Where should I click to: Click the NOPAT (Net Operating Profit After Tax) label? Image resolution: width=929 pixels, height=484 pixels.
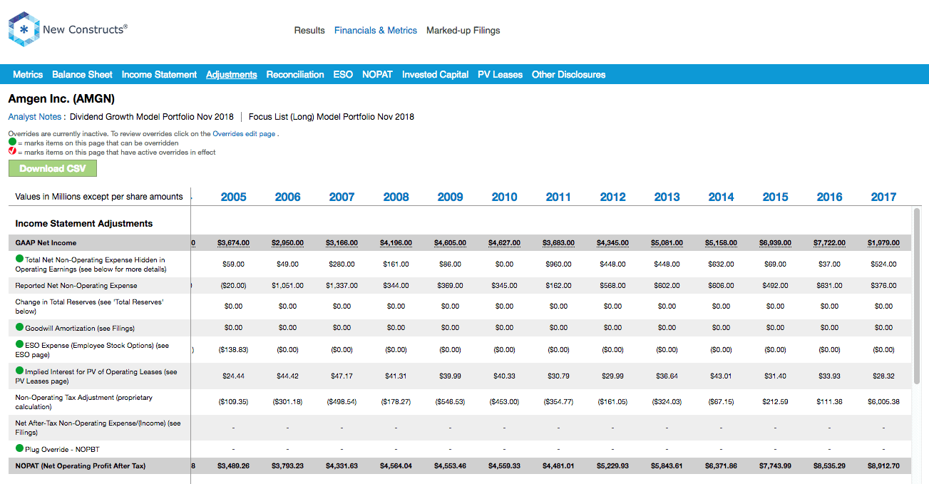pos(81,466)
